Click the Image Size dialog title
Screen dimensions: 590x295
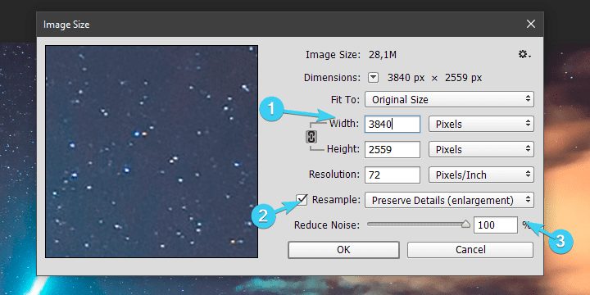66,25
